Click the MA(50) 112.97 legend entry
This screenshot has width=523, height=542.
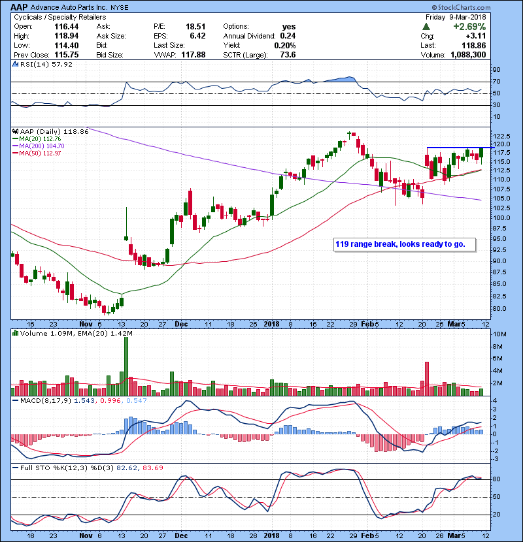click(x=37, y=153)
